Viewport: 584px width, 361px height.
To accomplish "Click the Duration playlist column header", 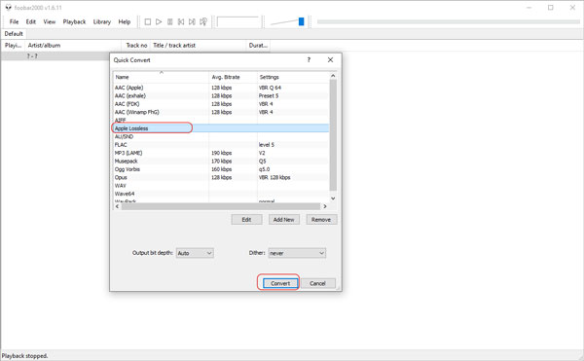I will [258, 46].
